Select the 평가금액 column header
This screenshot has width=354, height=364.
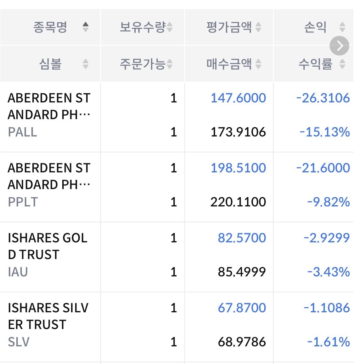click(x=229, y=27)
